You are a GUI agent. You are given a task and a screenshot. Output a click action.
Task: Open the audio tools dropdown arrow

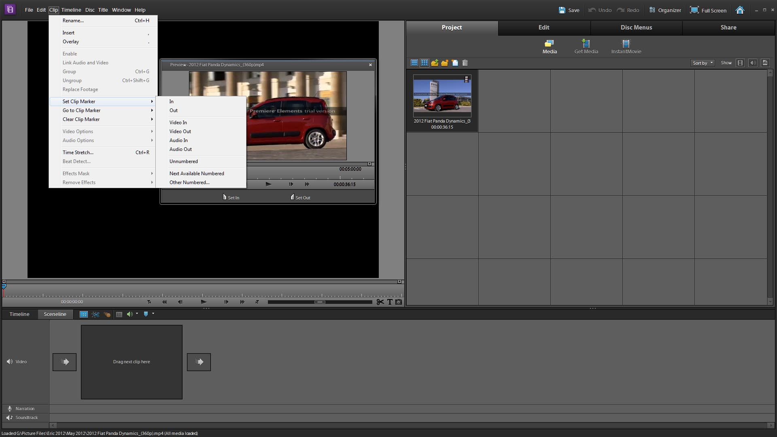137,314
